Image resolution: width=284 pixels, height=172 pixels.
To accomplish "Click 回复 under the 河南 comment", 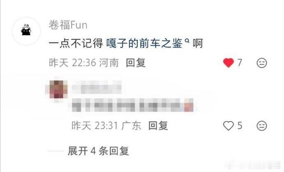I will point(136,63).
